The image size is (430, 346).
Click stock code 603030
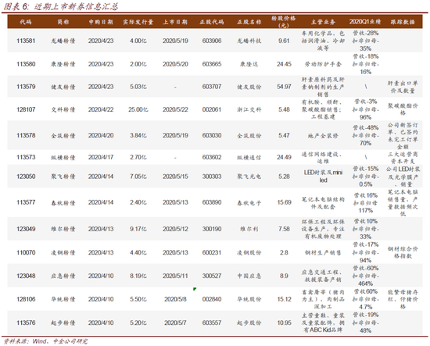coord(212,136)
